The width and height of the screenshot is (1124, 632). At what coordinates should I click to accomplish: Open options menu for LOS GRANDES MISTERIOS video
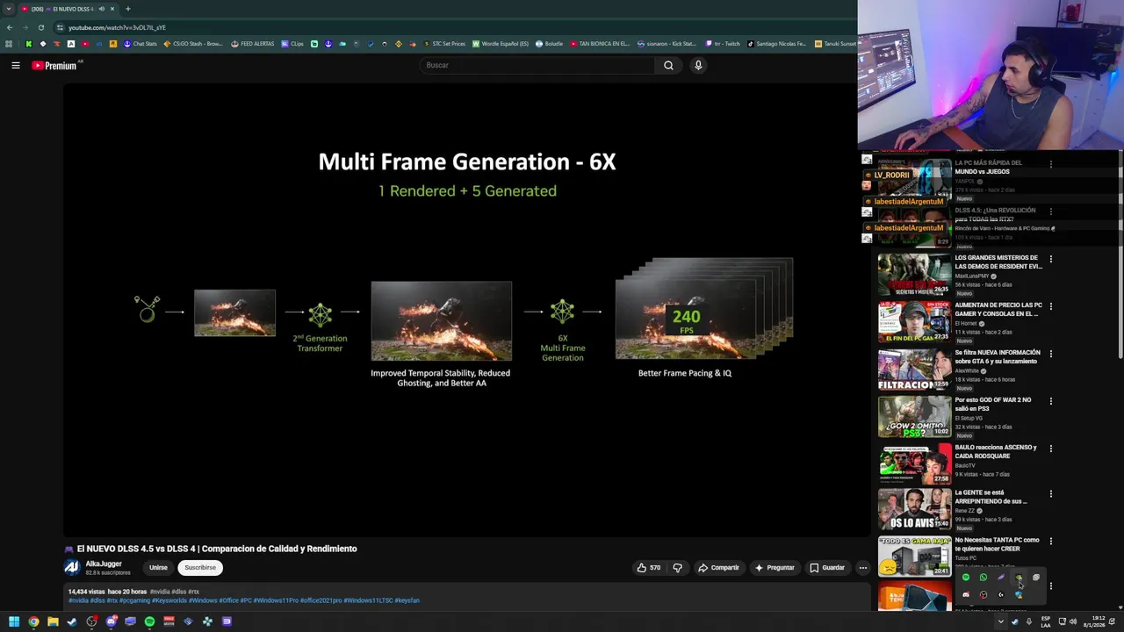pos(1050,259)
